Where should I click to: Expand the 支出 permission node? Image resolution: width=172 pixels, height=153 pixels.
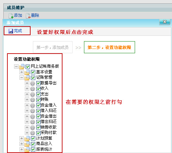tap(27, 94)
